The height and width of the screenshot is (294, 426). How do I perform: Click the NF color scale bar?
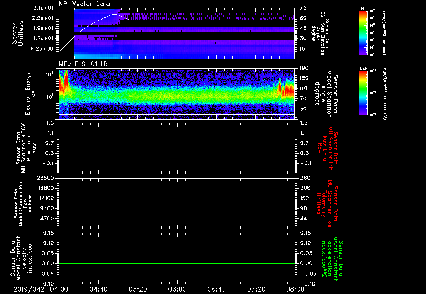click(363, 32)
